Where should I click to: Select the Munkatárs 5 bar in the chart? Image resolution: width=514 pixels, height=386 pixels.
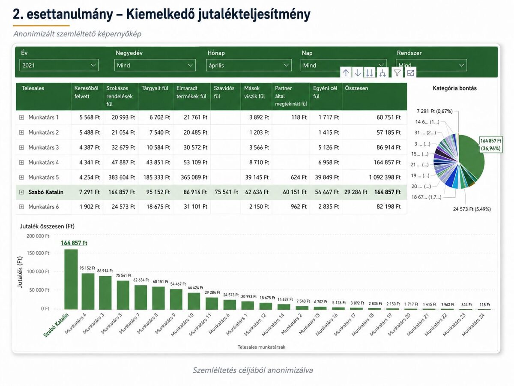click(x=123, y=295)
